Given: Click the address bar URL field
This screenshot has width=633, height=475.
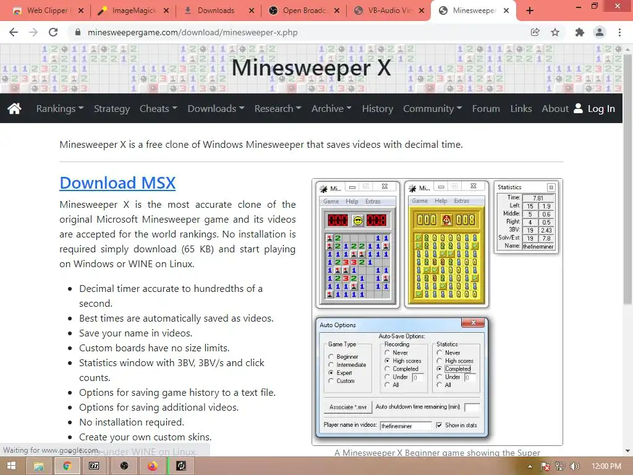Looking at the screenshot, I should click(x=299, y=32).
